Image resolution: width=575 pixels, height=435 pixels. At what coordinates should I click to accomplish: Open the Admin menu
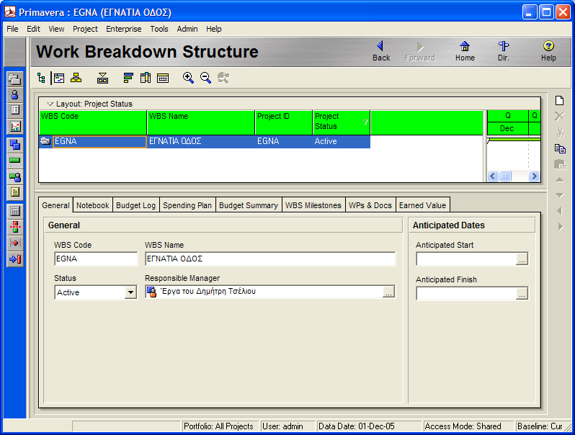coord(187,29)
